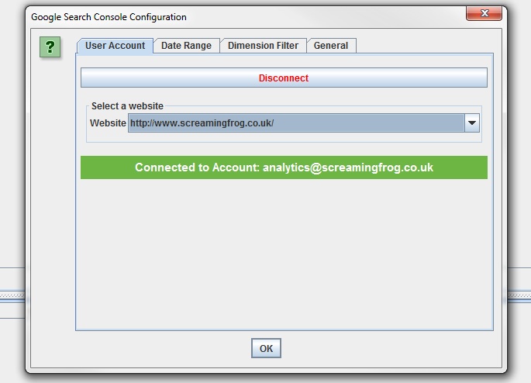The image size is (531, 383).
Task: Go to the General tab
Action: 331,46
